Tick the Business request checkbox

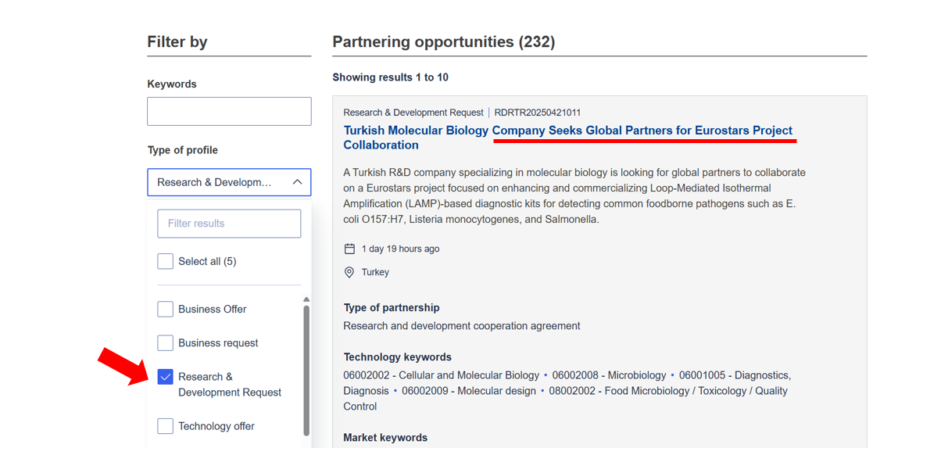point(165,342)
